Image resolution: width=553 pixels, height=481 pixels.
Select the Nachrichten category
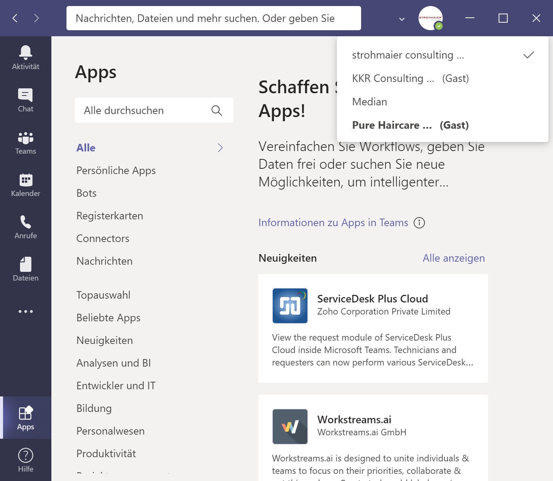click(x=105, y=261)
